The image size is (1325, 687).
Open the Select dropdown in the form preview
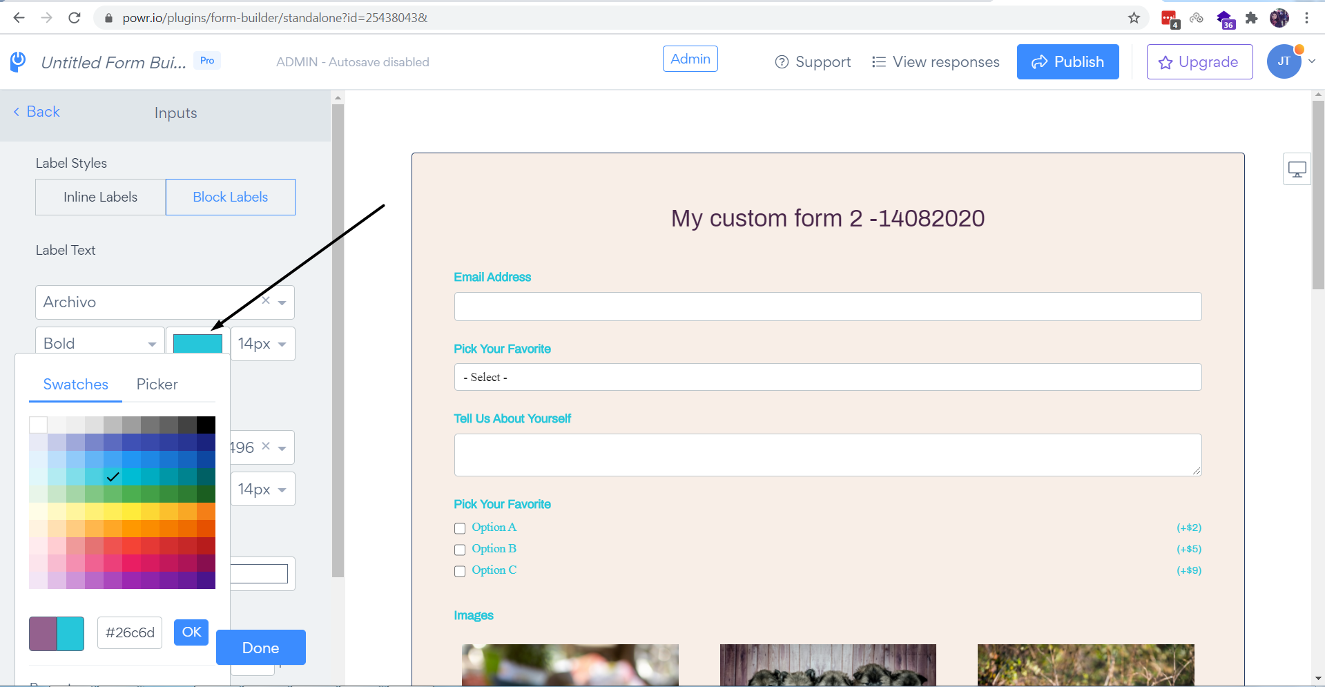pyautogui.click(x=826, y=377)
